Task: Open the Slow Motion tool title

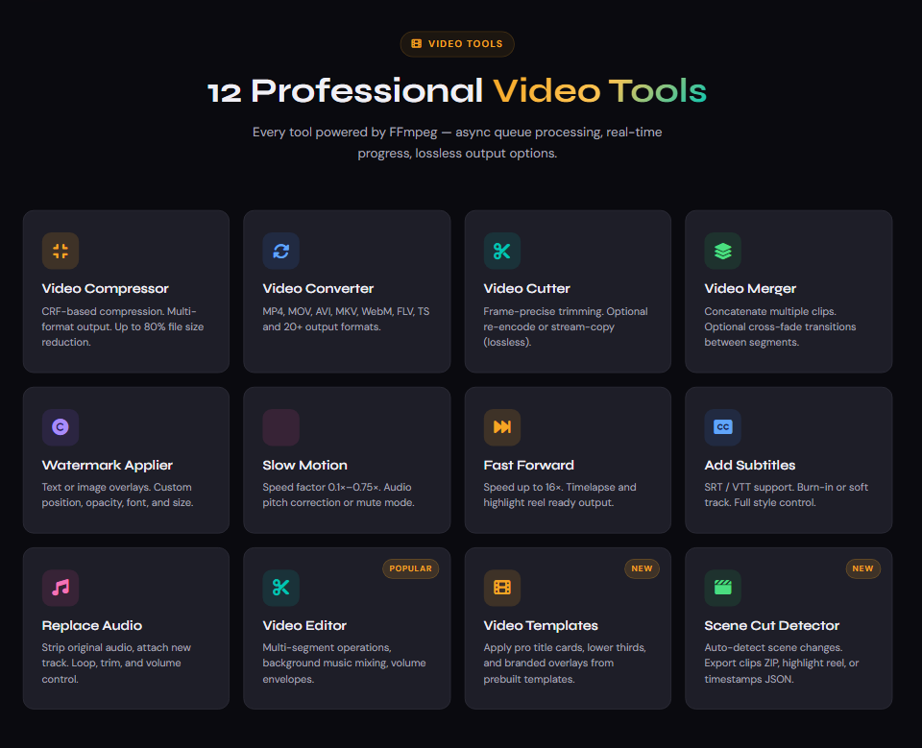Action: (305, 465)
